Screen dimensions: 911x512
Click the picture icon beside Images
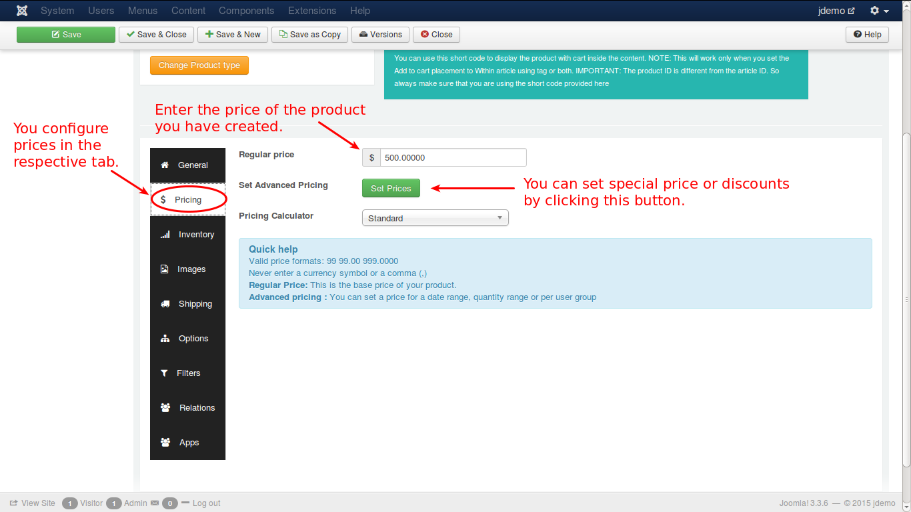pos(165,269)
